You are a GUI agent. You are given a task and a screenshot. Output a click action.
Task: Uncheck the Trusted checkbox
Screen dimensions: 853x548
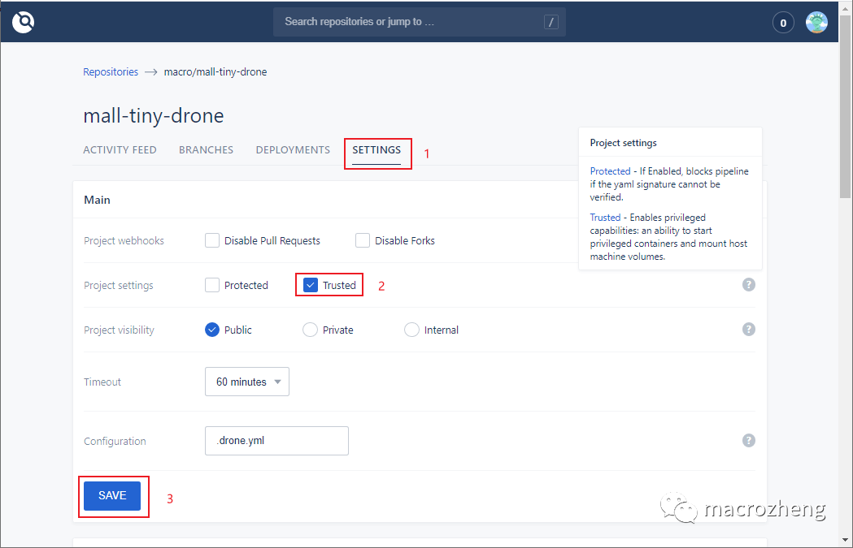click(x=310, y=285)
